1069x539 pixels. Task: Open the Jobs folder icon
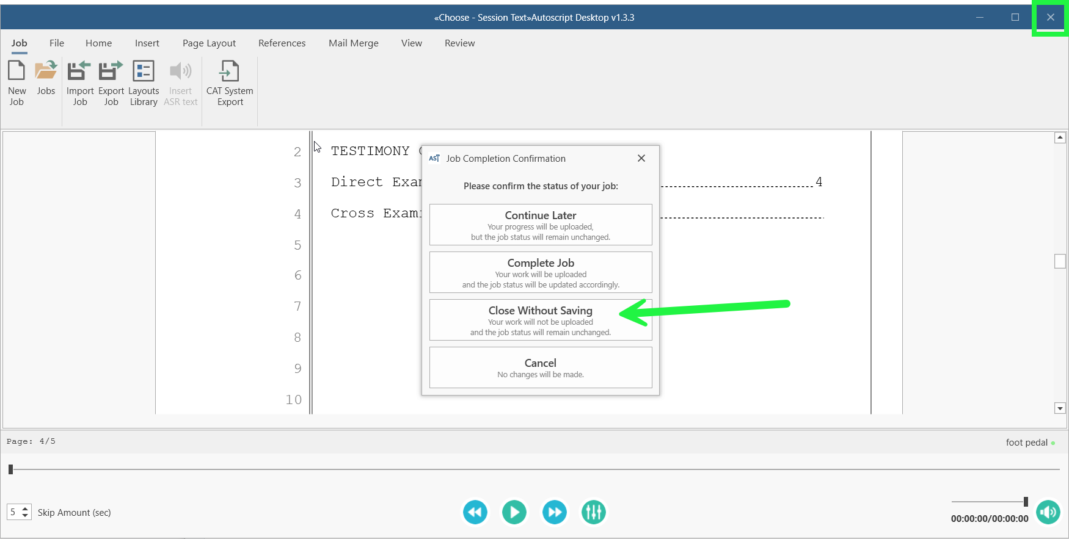(46, 71)
